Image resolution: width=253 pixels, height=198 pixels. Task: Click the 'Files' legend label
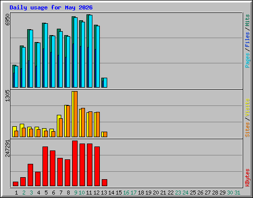point(248,40)
